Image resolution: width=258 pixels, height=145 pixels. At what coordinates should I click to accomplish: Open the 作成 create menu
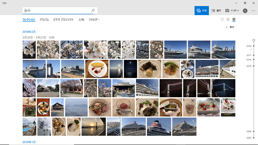click(202, 11)
